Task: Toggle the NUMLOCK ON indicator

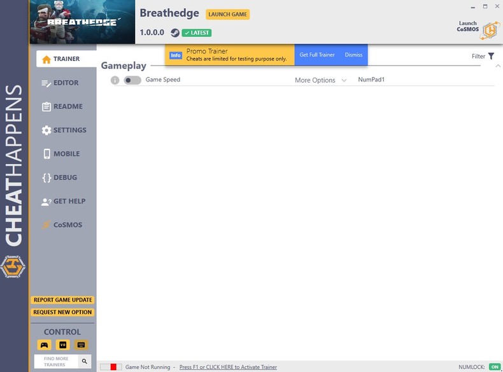Action: (x=495, y=367)
